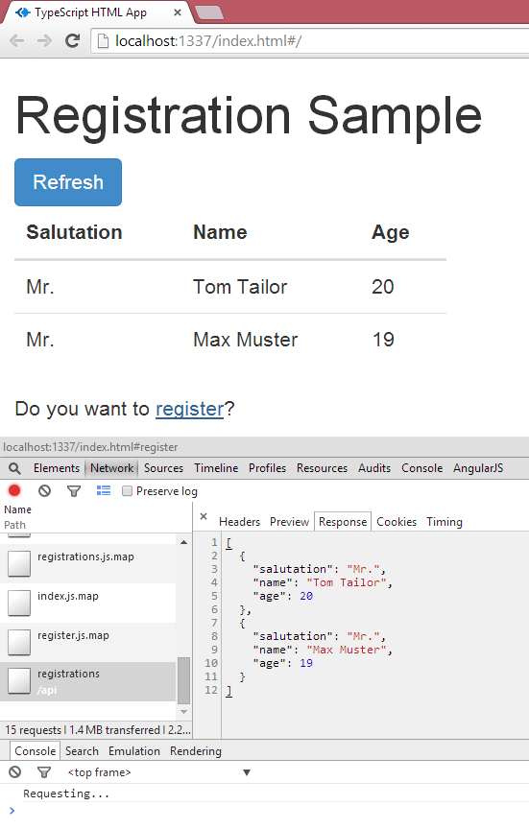Screen dimensions: 529x829
Task: Open the Sources panel tab
Action: [163, 468]
